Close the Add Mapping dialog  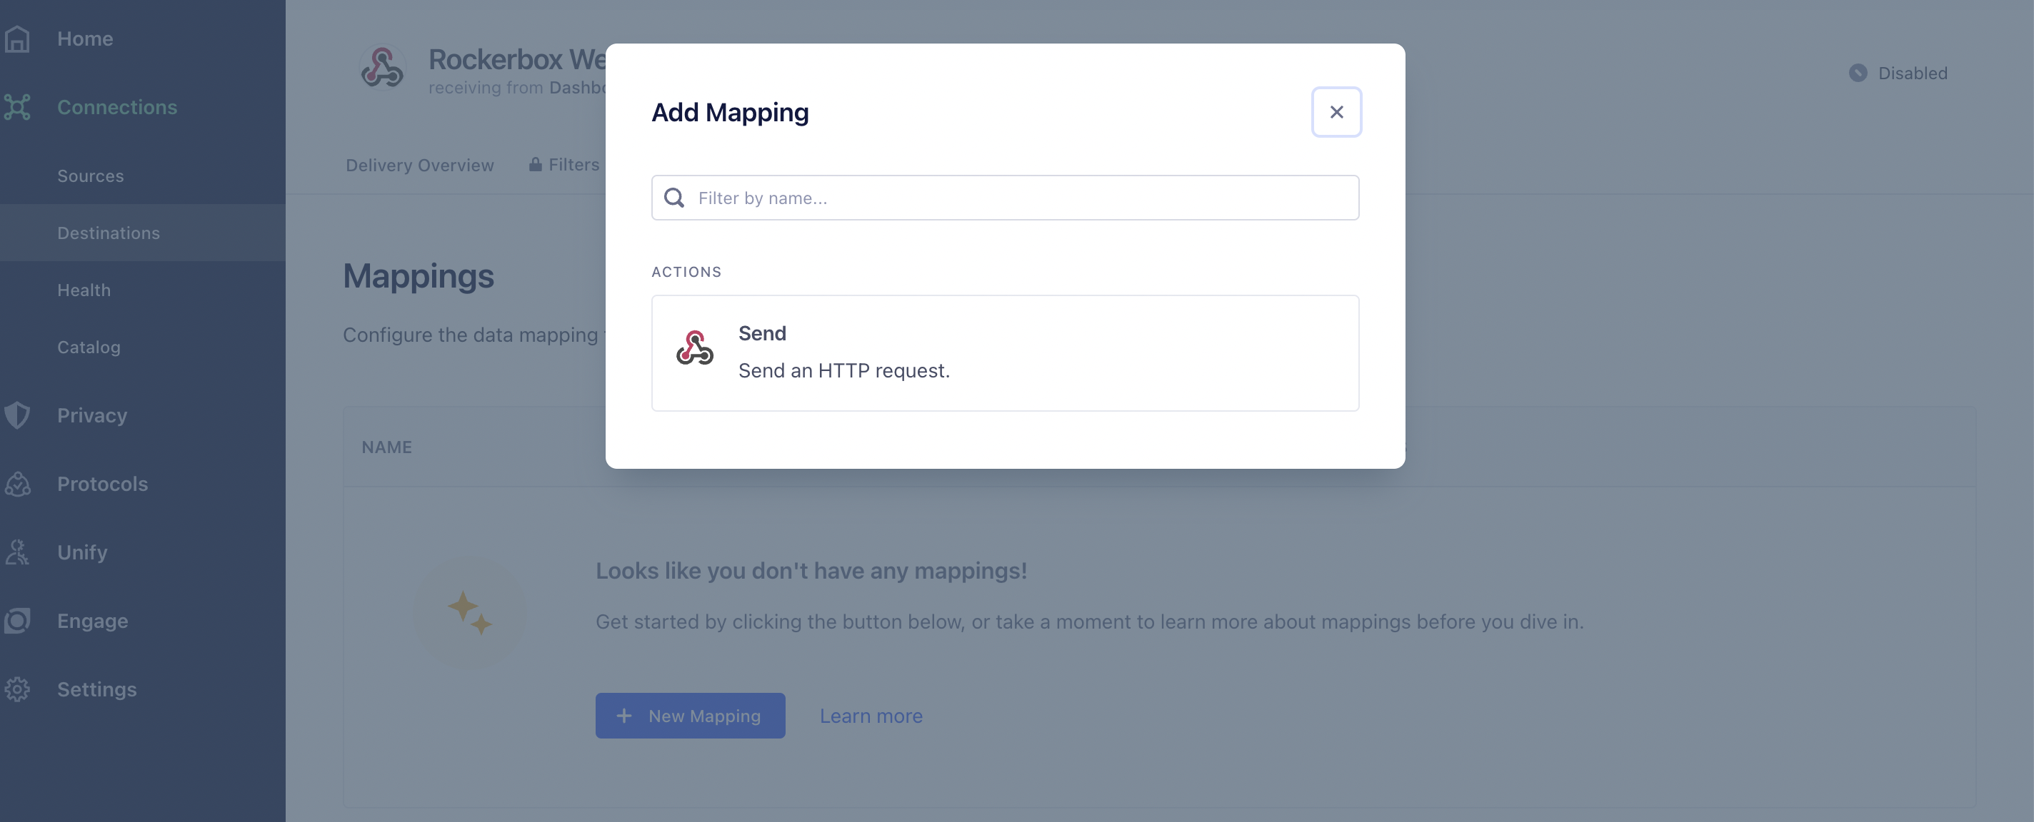[1336, 112]
